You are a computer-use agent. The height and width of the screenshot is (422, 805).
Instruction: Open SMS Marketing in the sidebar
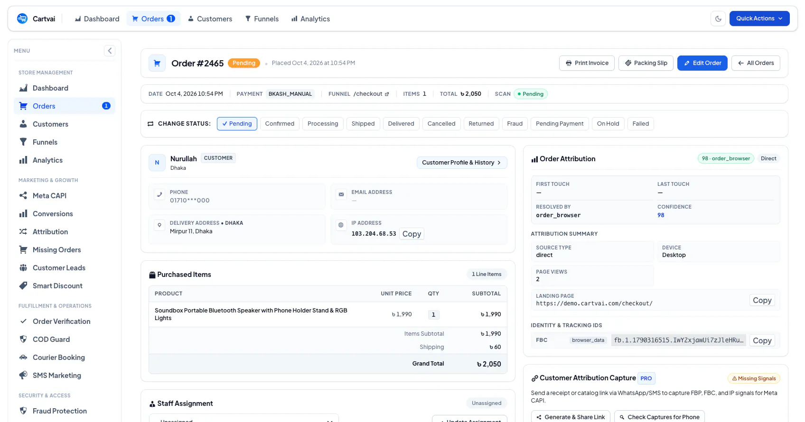[x=65, y=376]
